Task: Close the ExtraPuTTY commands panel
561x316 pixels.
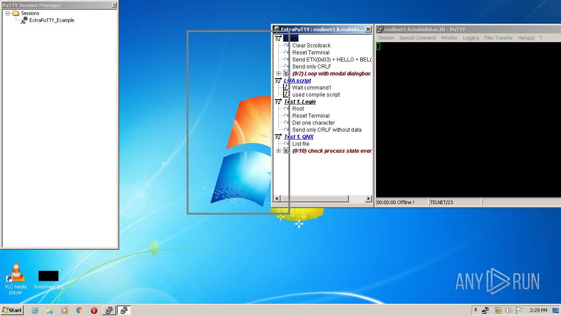Action: (368, 29)
